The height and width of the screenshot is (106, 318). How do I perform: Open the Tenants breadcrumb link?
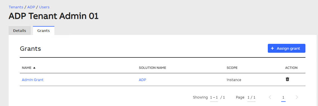pyautogui.click(x=16, y=7)
